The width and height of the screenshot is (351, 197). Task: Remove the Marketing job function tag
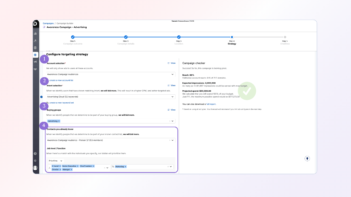(x=125, y=166)
